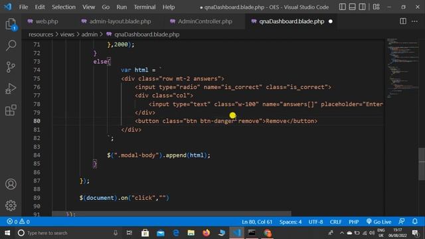Image resolution: width=425 pixels, height=239 pixels.
Task: Open notifications bell in status bar
Action: 415,222
